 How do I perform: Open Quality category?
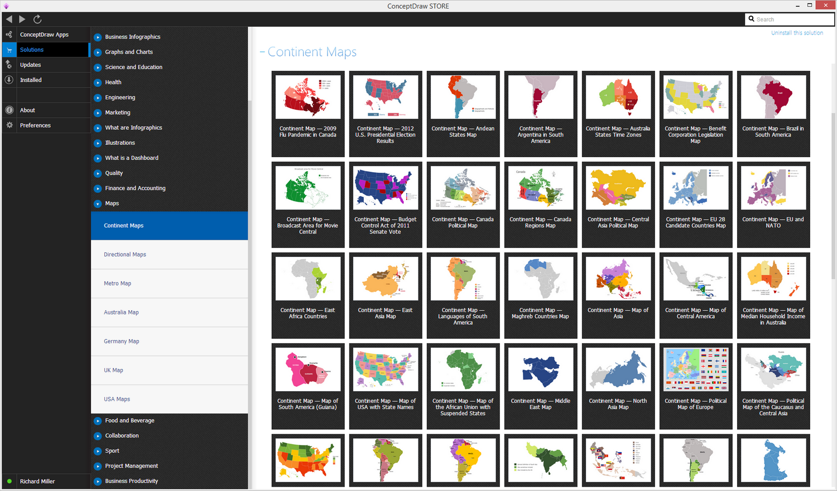114,173
